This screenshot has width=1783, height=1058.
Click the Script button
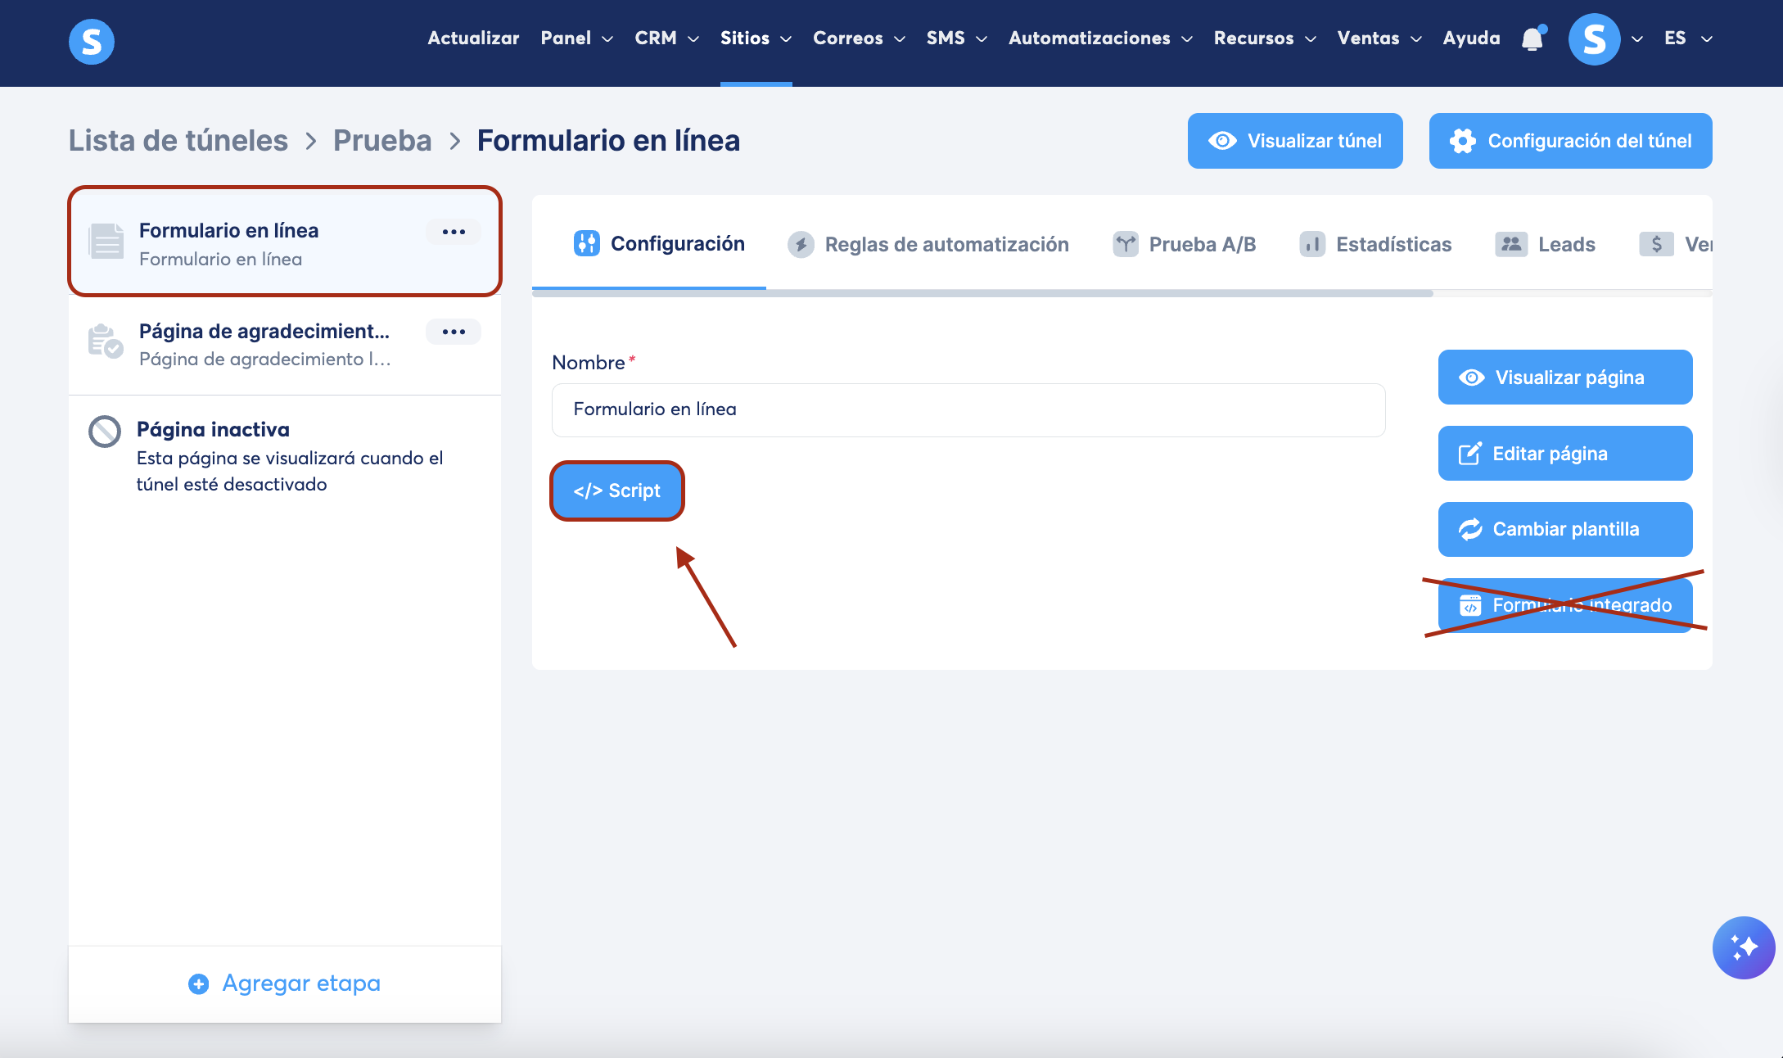[x=616, y=491]
